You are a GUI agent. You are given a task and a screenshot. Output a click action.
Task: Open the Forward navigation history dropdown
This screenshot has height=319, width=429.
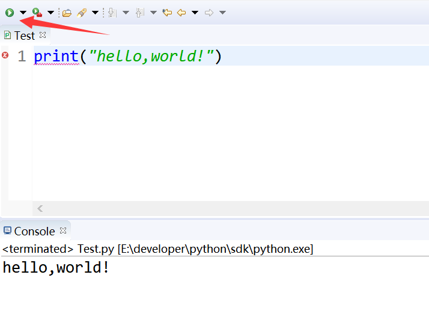(223, 13)
